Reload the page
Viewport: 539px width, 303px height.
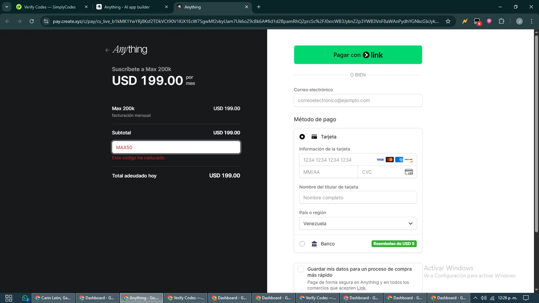tap(32, 21)
